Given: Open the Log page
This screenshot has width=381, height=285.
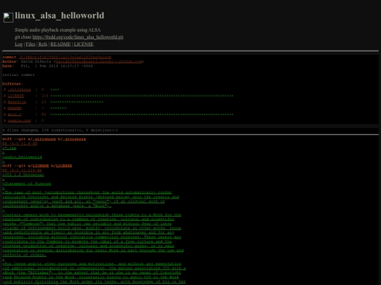Looking at the screenshot, I should pyautogui.click(x=19, y=44).
